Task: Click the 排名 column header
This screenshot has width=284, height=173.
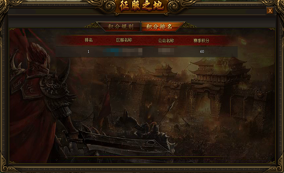Action: 89,40
